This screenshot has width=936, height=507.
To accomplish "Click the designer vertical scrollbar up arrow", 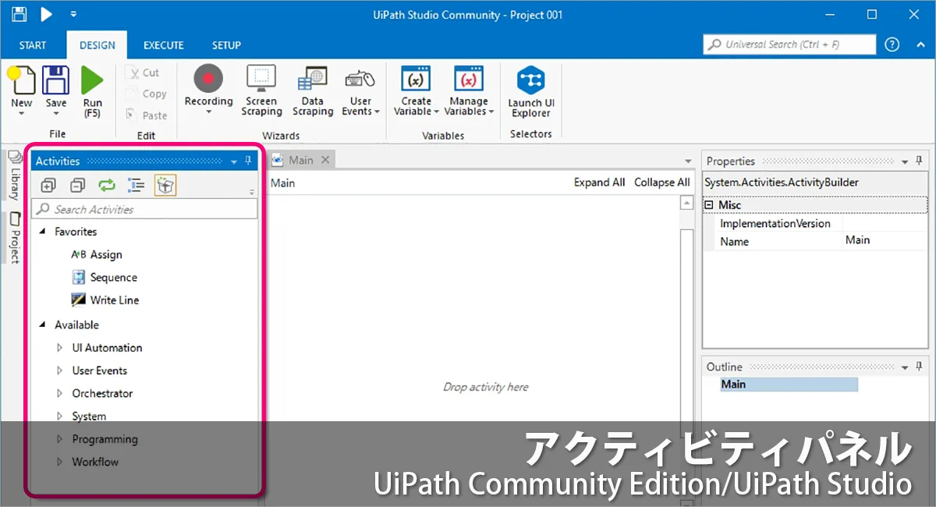I will pos(686,203).
